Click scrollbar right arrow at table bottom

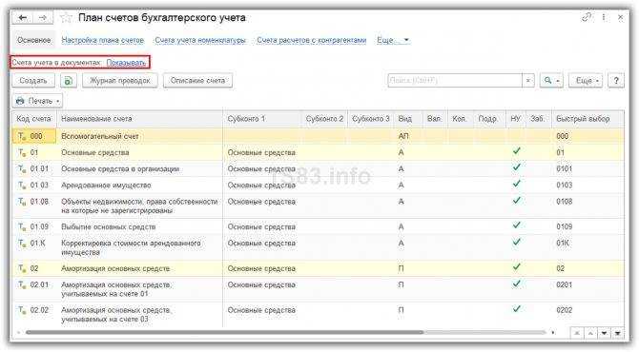point(553,332)
